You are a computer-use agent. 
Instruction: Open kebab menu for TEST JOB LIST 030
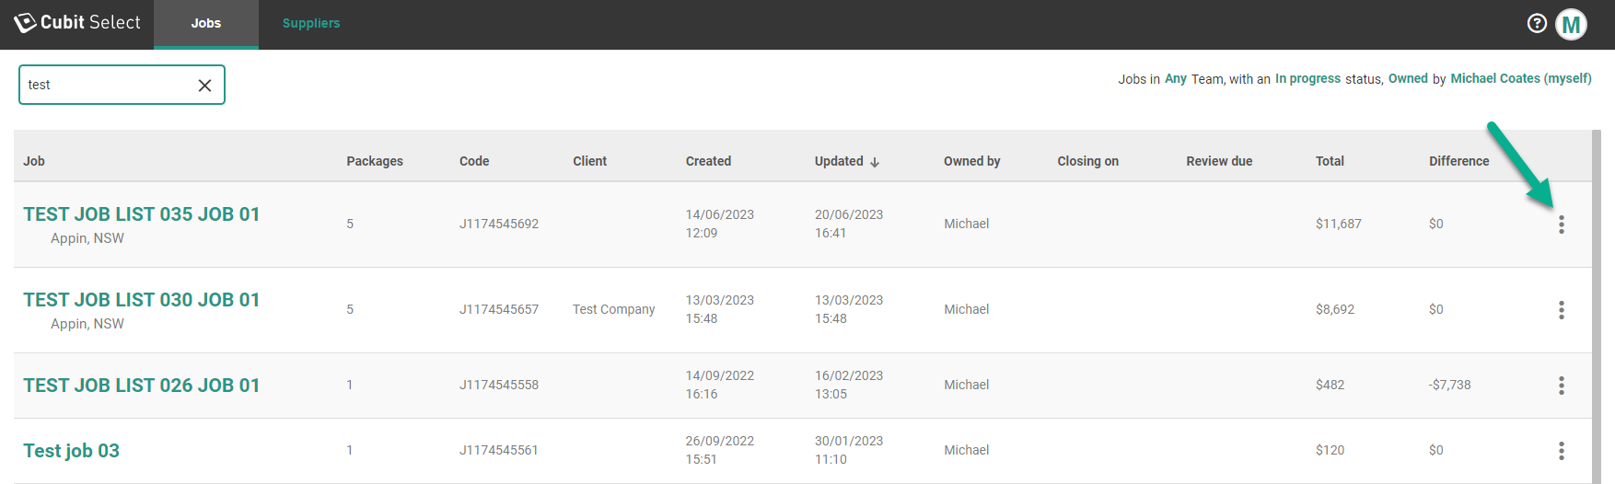(x=1561, y=310)
